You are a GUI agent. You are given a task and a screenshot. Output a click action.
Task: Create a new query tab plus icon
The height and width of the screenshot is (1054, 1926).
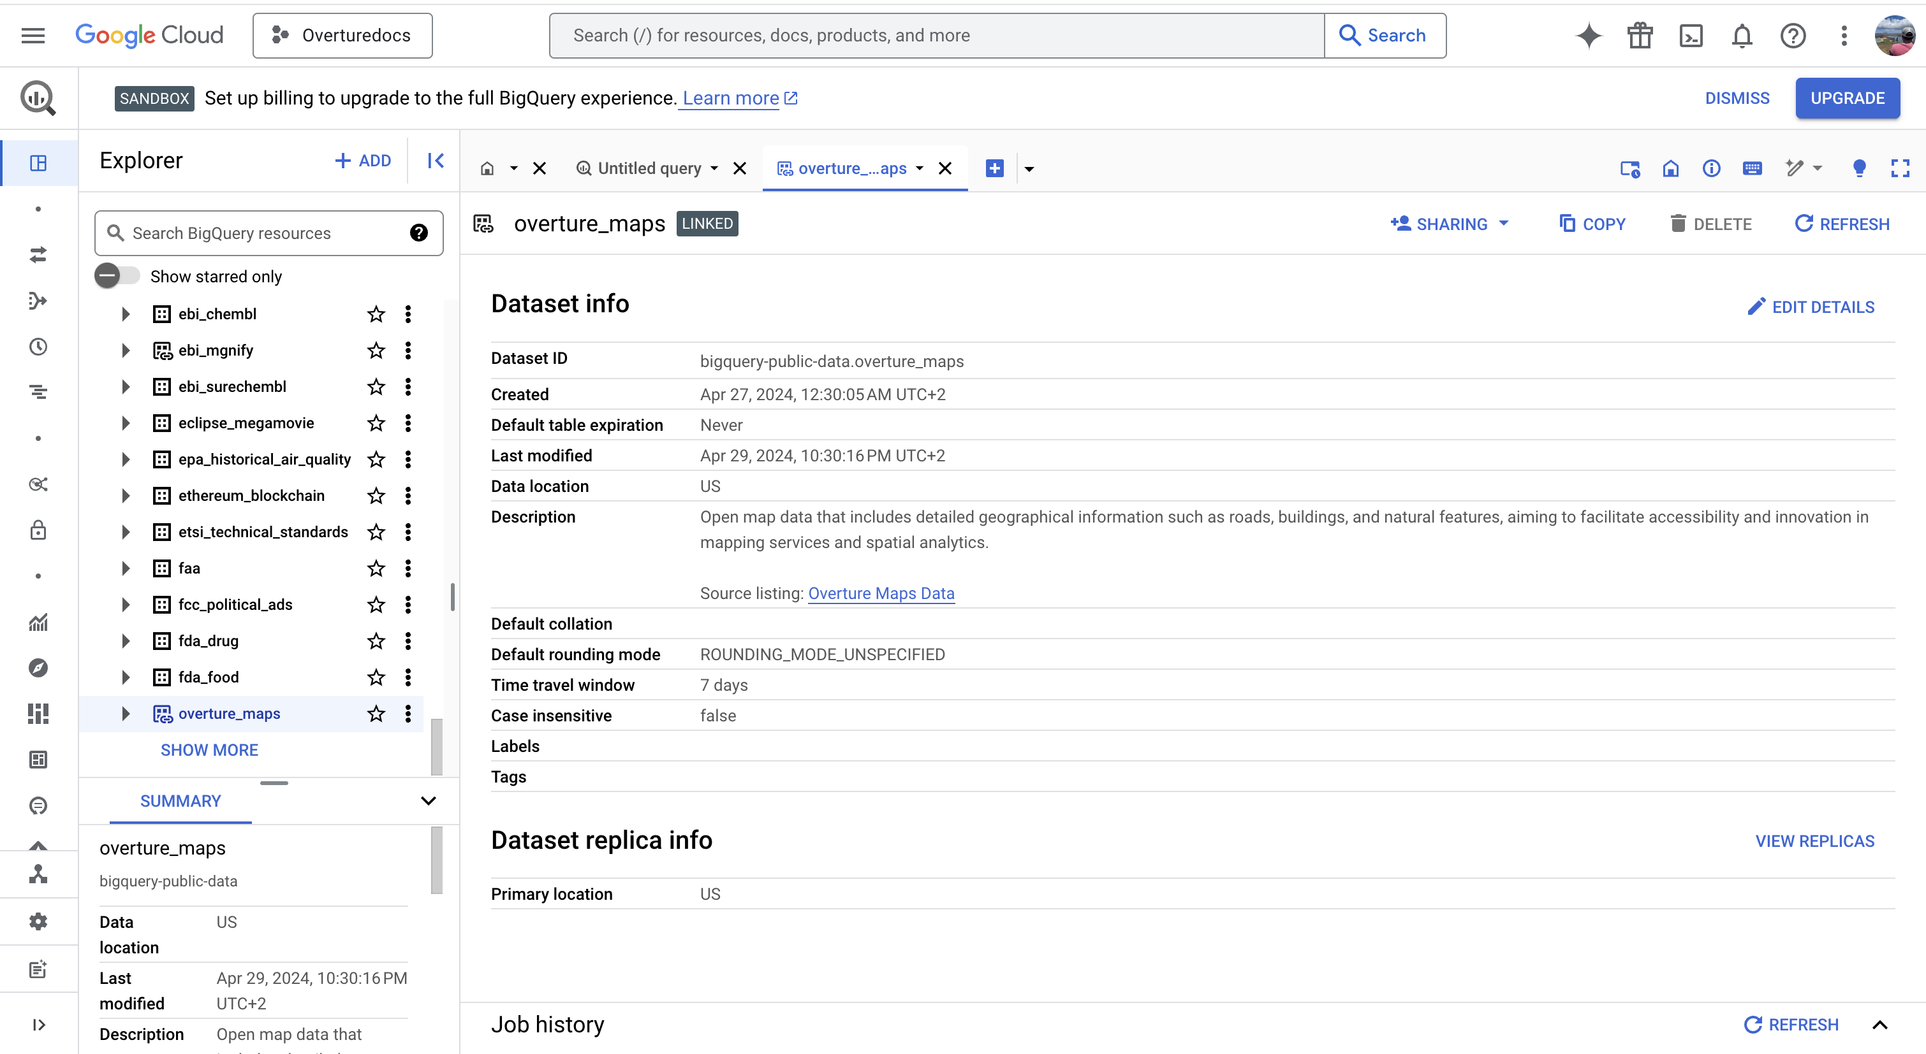[994, 168]
